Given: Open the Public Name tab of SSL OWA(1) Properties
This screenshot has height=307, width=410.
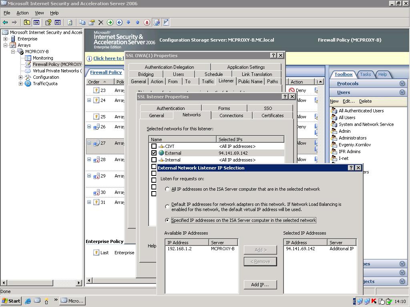Looking at the screenshot, I should click(x=250, y=82).
